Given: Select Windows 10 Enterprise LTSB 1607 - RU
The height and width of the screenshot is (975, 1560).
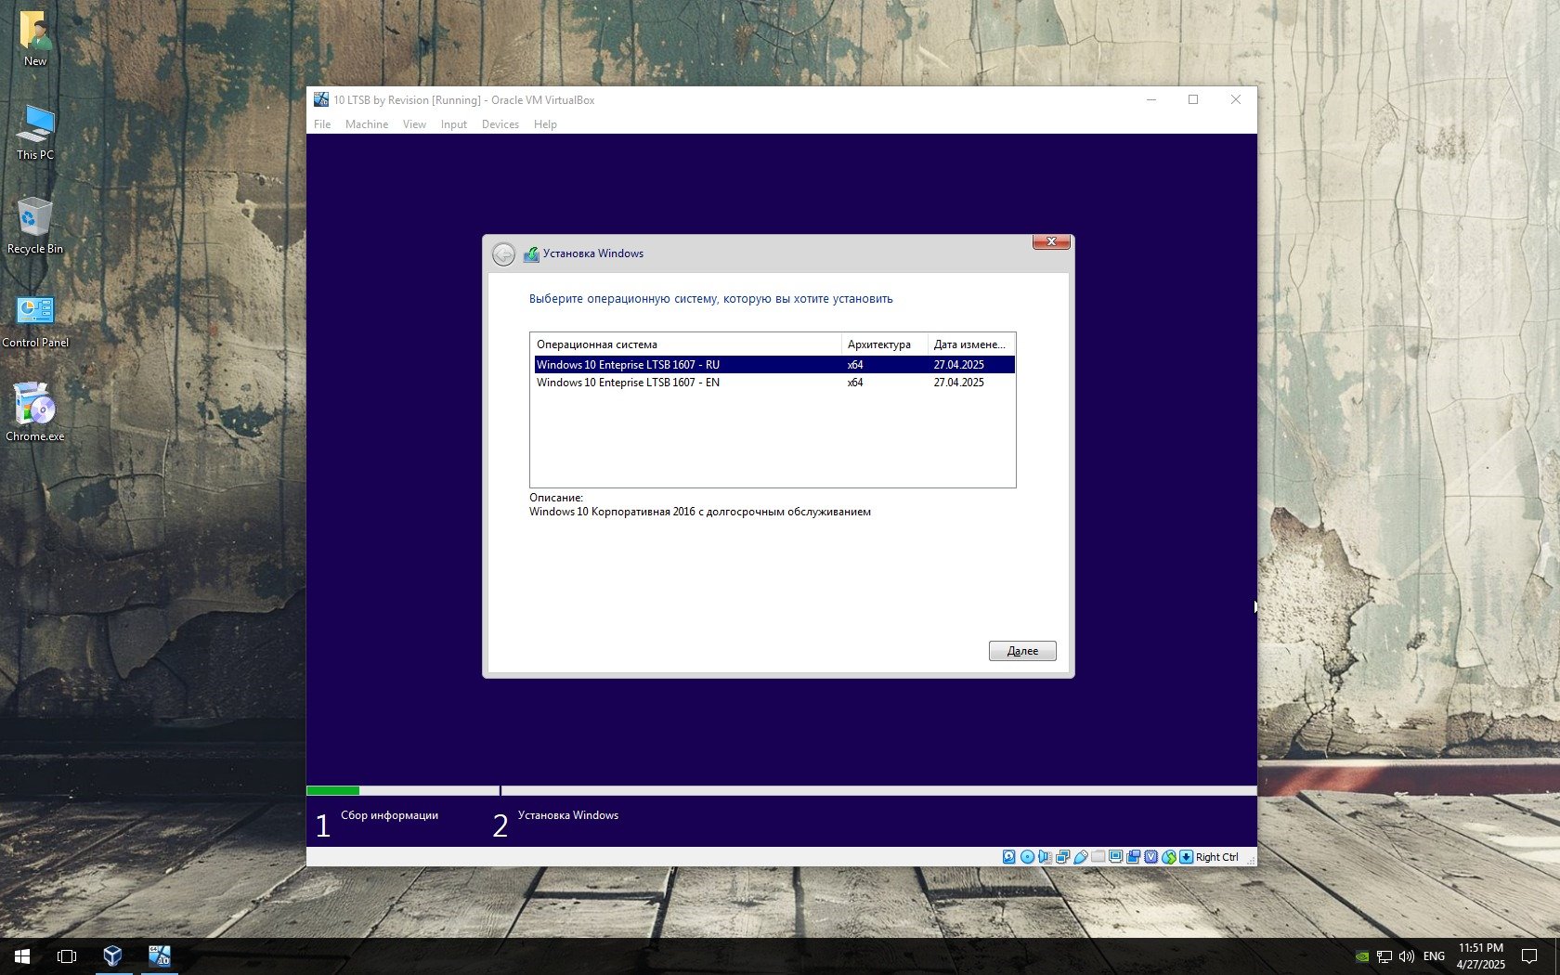Looking at the screenshot, I should point(628,365).
